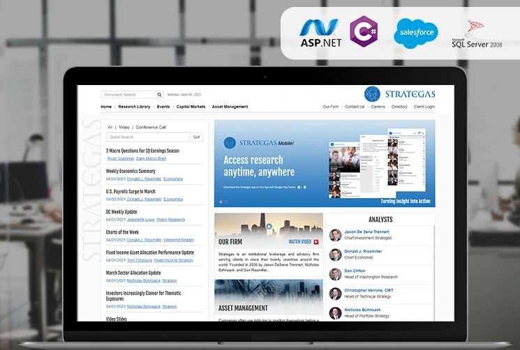Click the Apple App Store icon in the banner
520x350 pixels.
(x=298, y=187)
